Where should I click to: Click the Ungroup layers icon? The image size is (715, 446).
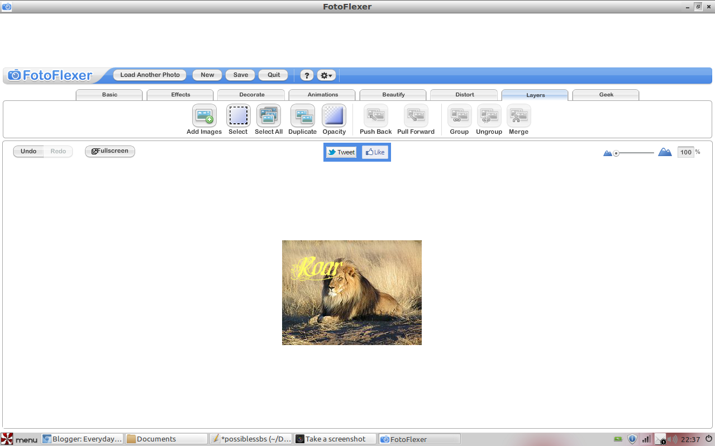coord(489,115)
